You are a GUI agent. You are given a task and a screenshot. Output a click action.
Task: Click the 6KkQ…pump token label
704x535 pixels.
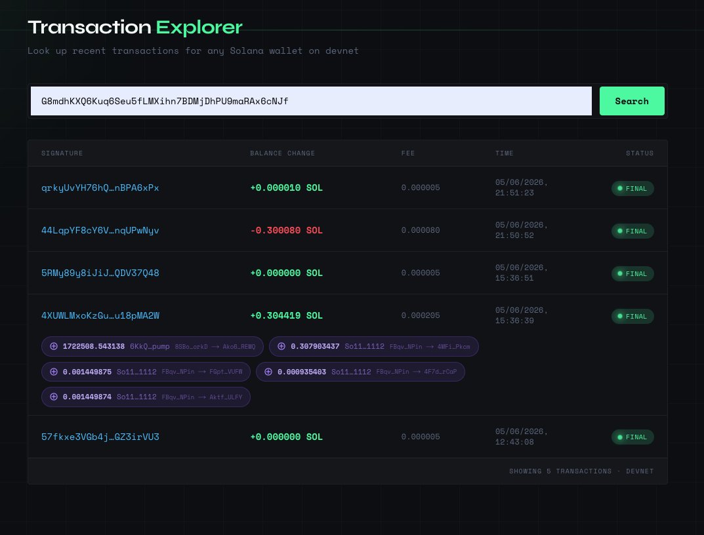pyautogui.click(x=150, y=346)
